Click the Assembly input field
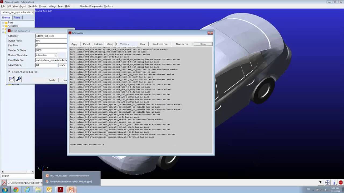 [x=51, y=36]
